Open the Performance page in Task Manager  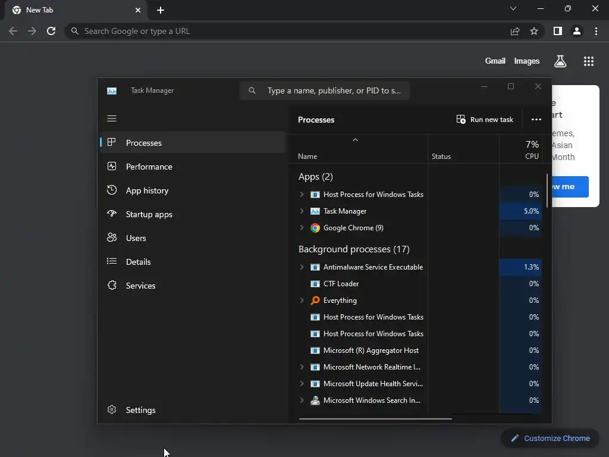pyautogui.click(x=193, y=167)
